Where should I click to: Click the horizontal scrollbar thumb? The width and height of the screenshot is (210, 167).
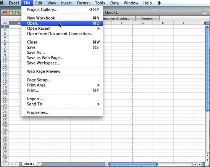133,164
